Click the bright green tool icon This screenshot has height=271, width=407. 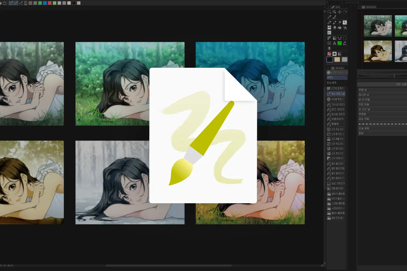click(339, 43)
